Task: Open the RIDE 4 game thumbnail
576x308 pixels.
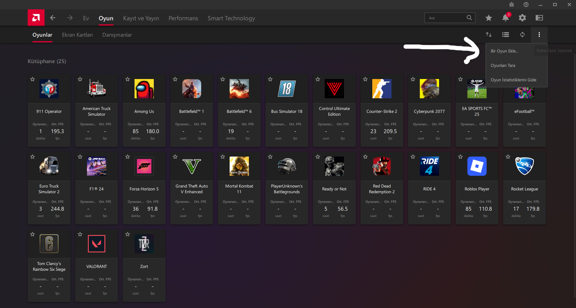Action: (429, 166)
